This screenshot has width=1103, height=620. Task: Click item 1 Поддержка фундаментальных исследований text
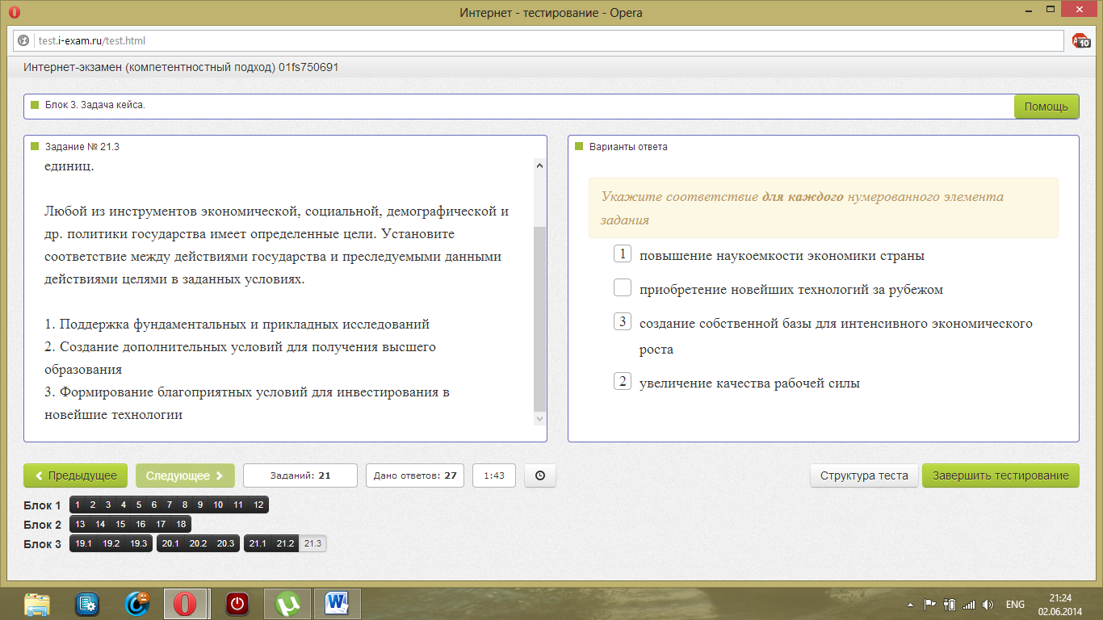(237, 325)
